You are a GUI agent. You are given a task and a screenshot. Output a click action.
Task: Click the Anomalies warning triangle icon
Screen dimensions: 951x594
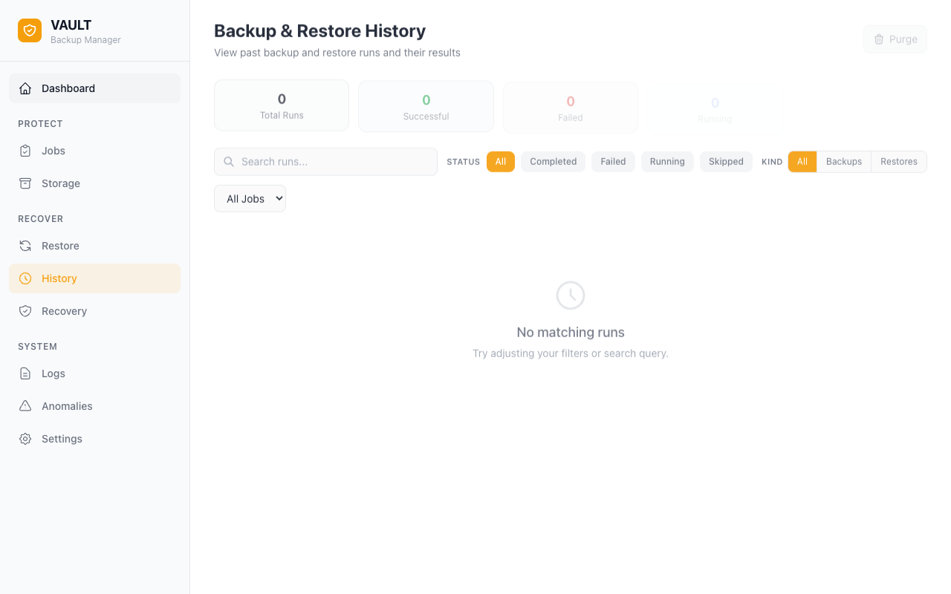point(25,406)
